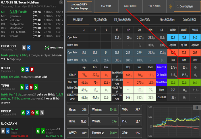Image resolution: width=201 pixels, height=139 pixels.
Task: Click the winnings graph chart
Action: 174,121
